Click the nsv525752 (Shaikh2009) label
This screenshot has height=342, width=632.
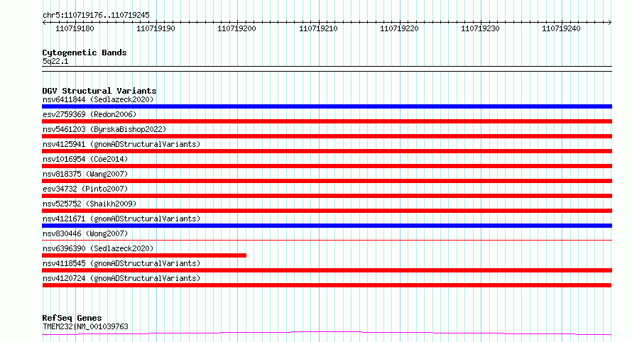pyautogui.click(x=89, y=204)
